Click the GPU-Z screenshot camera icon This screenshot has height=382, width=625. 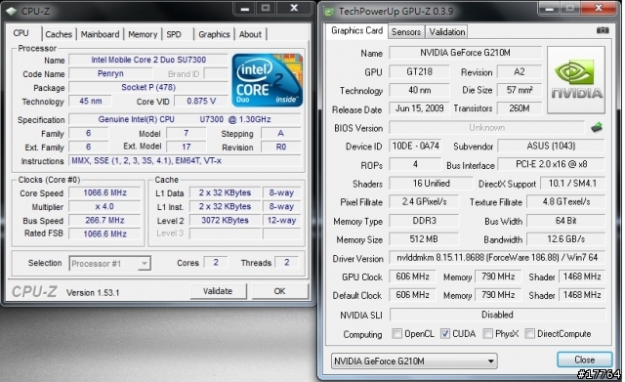click(603, 30)
